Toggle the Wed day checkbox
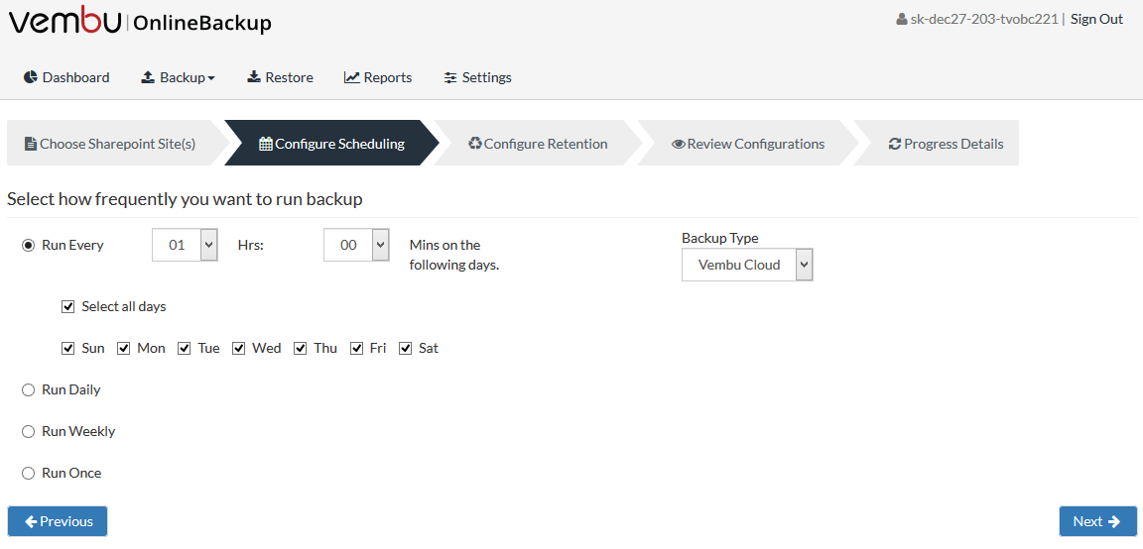 coord(238,348)
